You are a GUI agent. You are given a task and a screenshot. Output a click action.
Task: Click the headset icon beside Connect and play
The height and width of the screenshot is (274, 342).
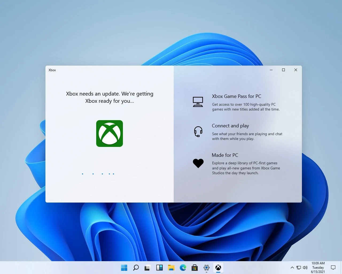(198, 131)
